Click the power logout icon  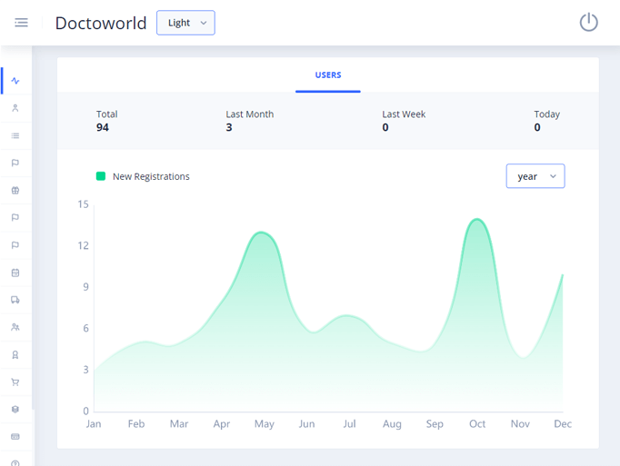coord(588,23)
